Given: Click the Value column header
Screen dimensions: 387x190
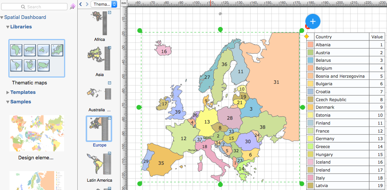Looking at the screenshot, I should (377, 37).
